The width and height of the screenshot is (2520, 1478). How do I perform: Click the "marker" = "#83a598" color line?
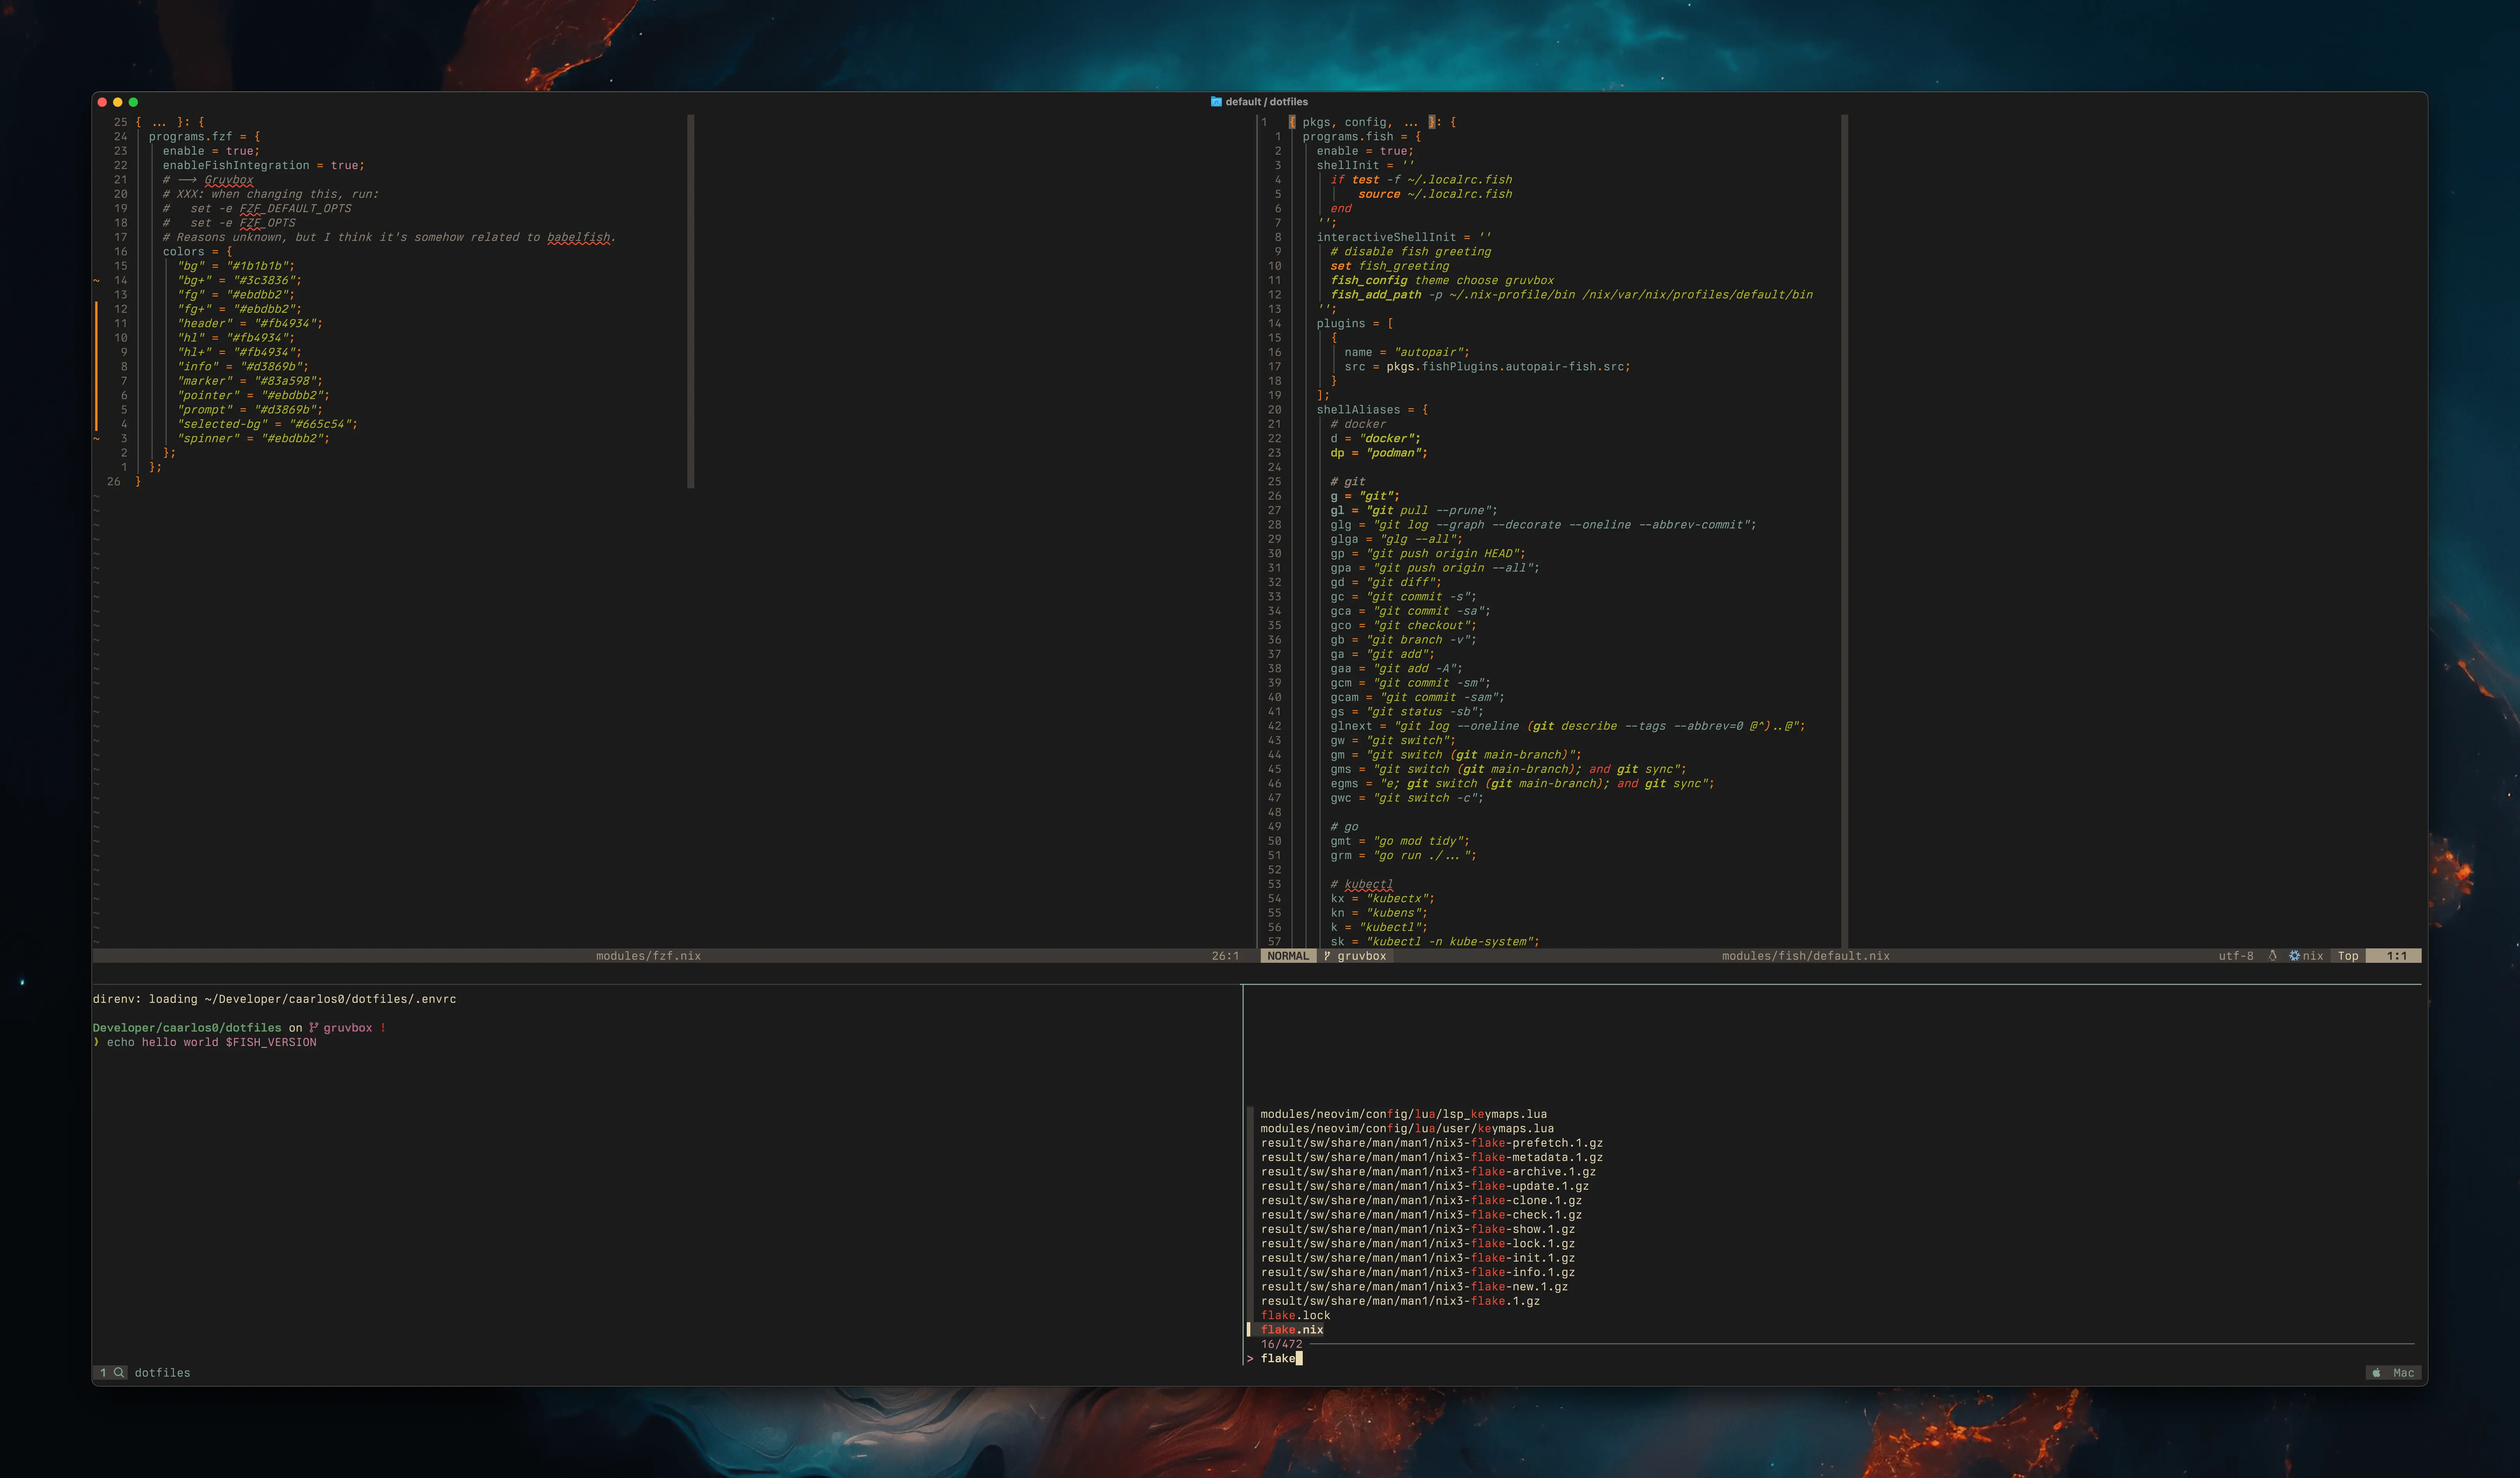coord(250,381)
